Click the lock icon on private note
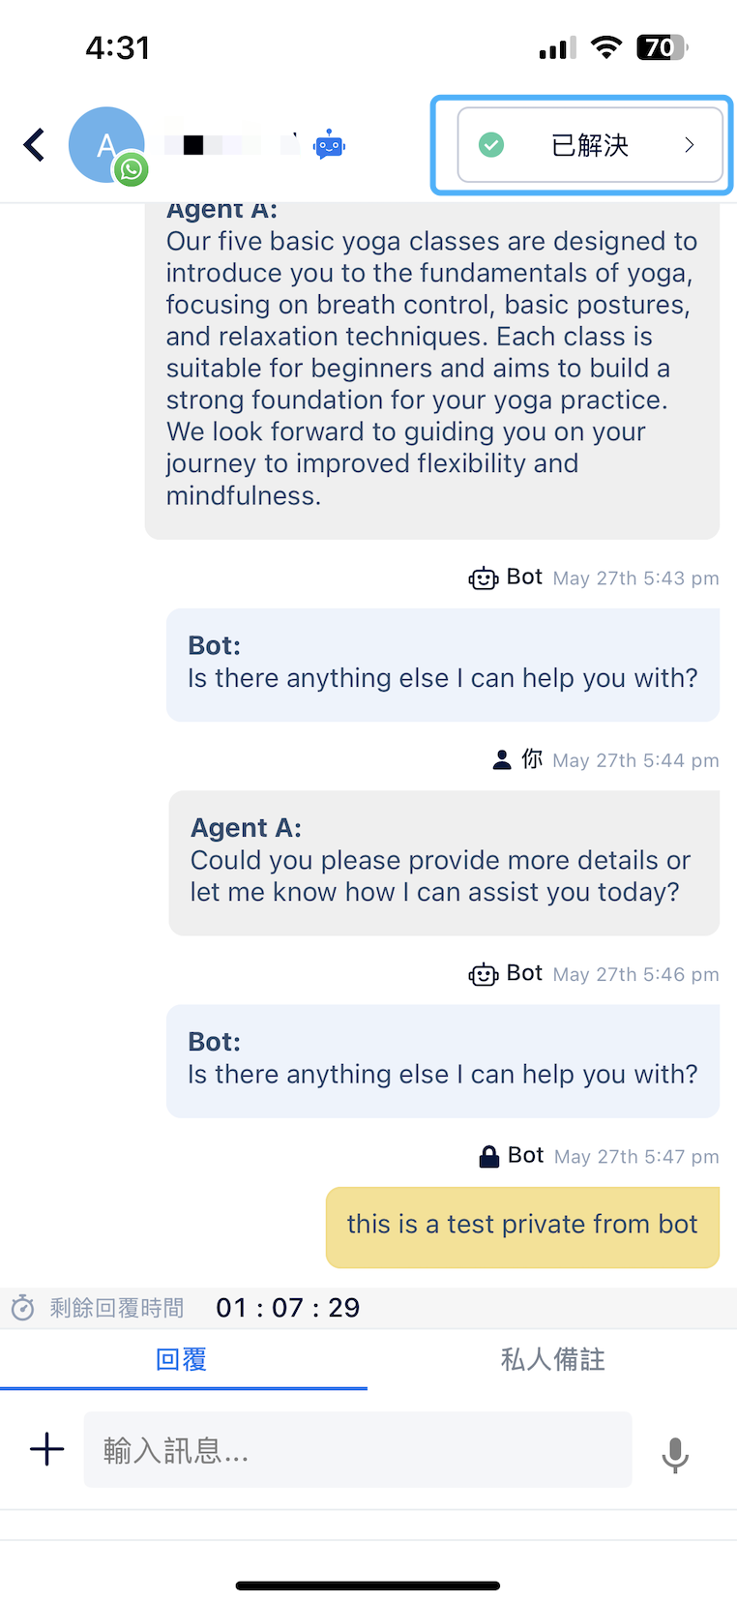The height and width of the screenshot is (1600, 737). [489, 1157]
